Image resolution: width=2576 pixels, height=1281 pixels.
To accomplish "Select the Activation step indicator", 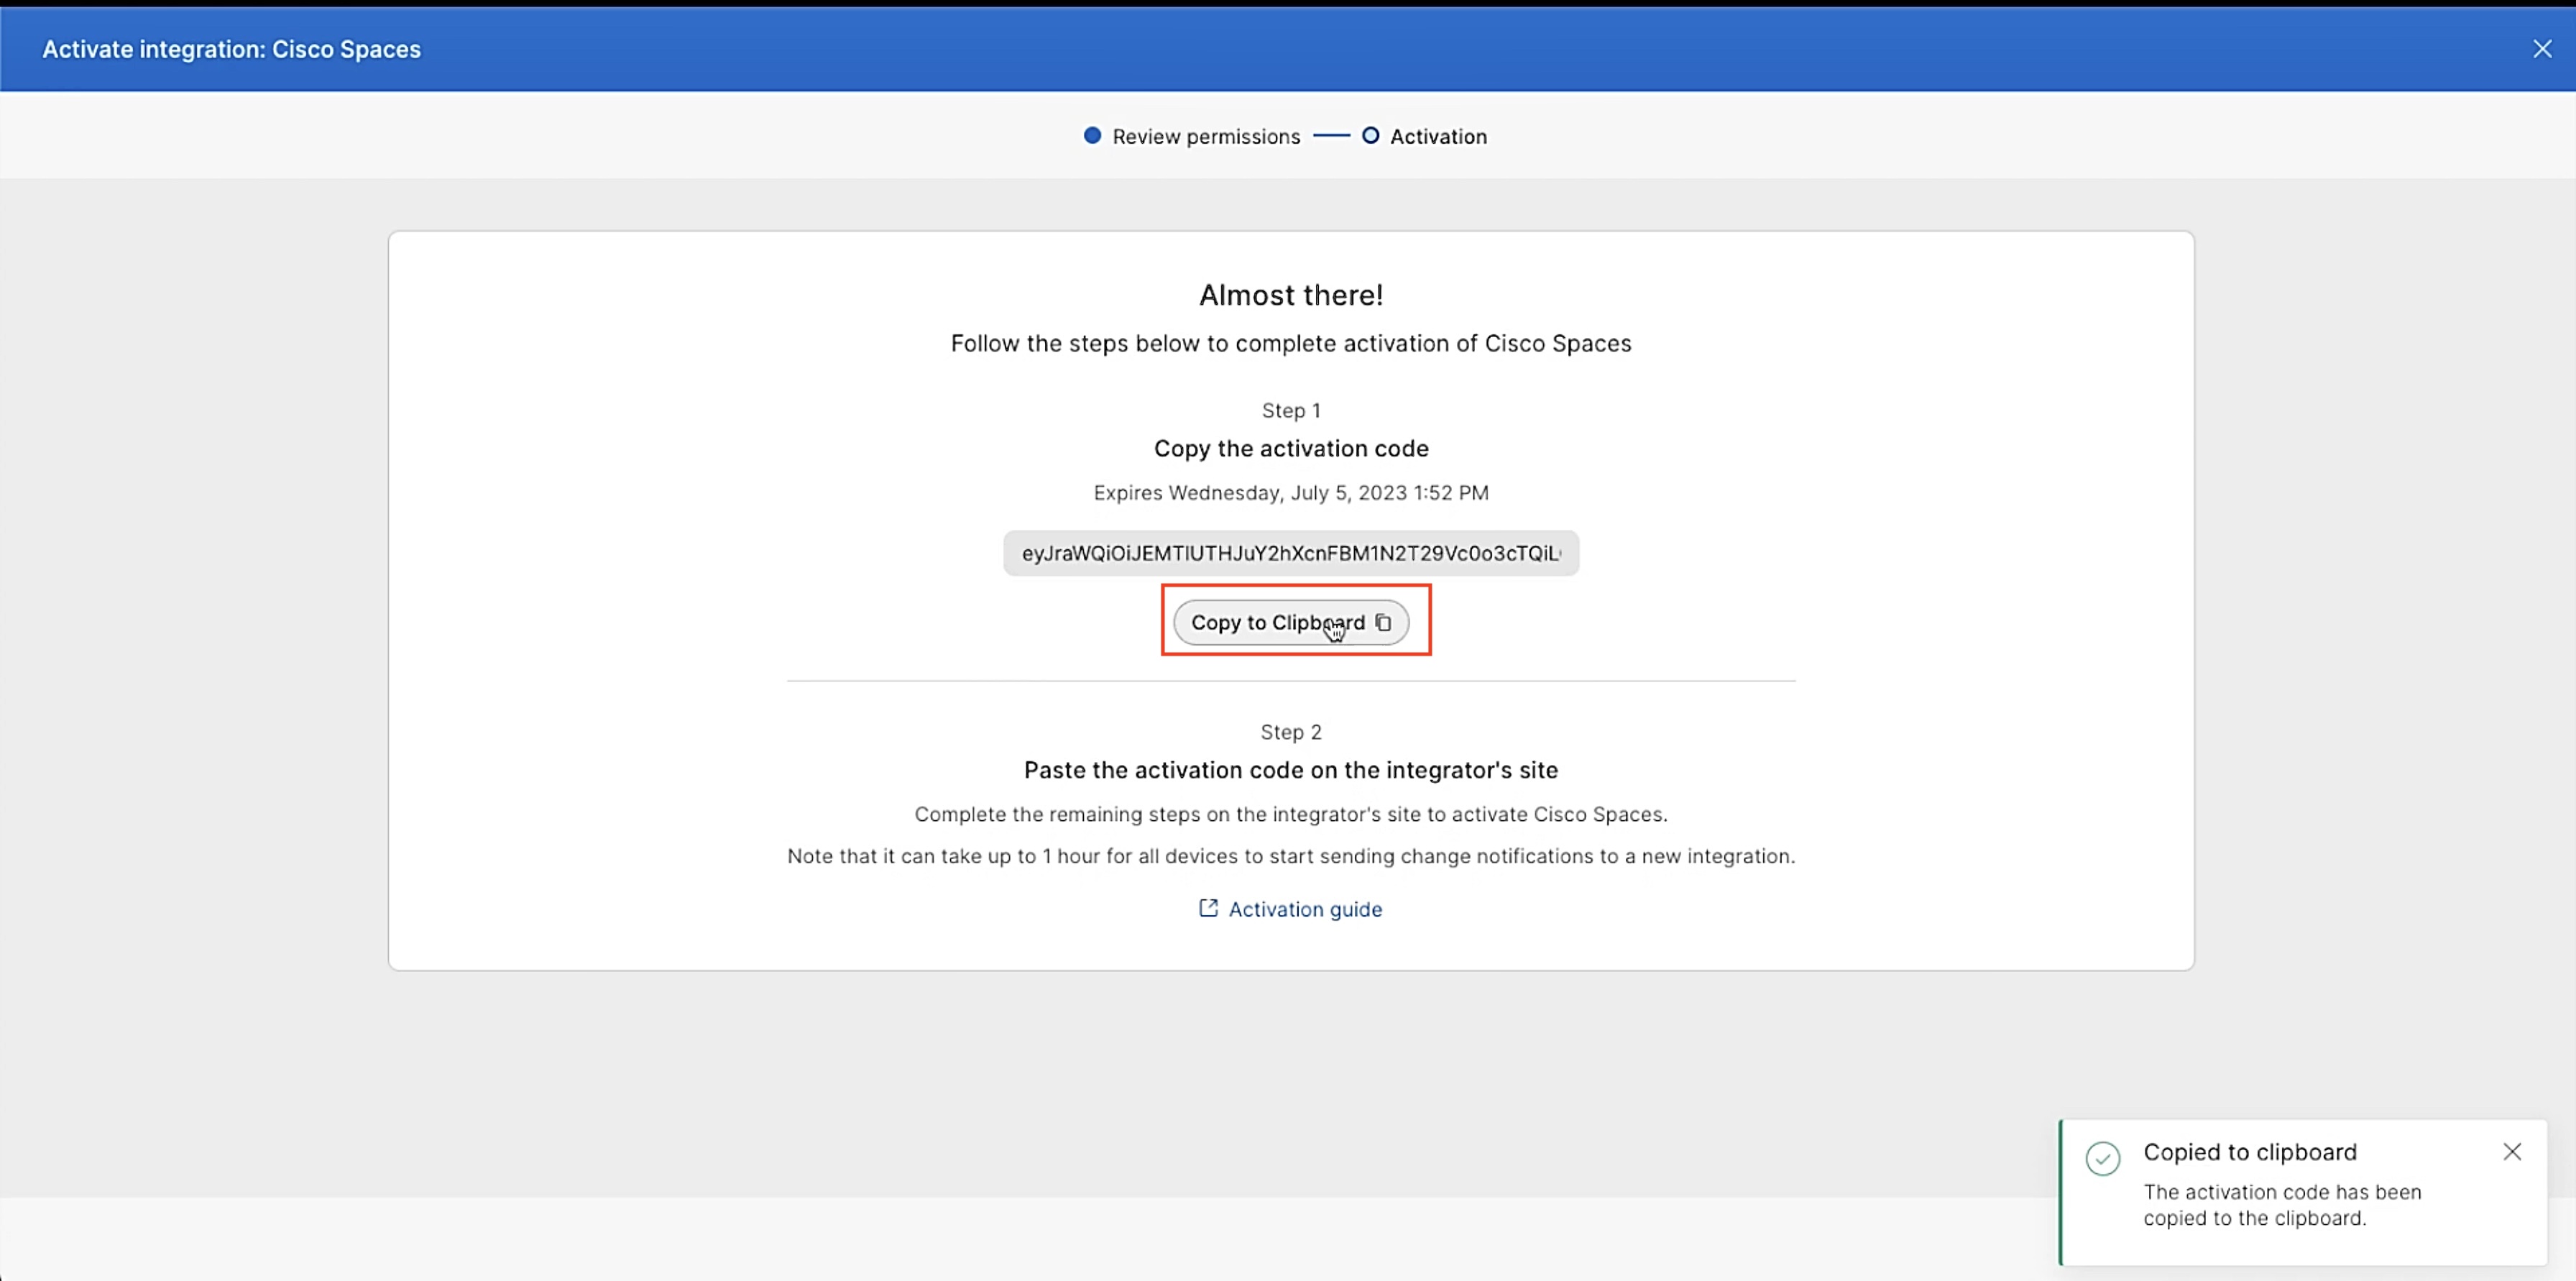I will coord(1424,136).
